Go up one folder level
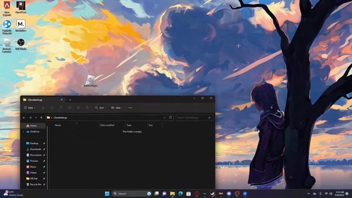352x198 pixels. point(41,118)
